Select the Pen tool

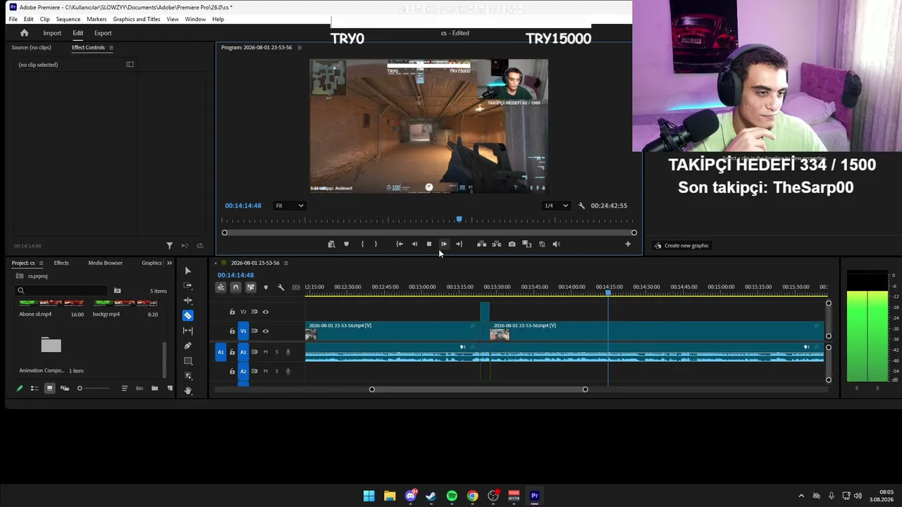[187, 346]
